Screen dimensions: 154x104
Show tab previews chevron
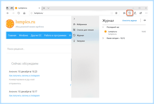tap(48, 8)
